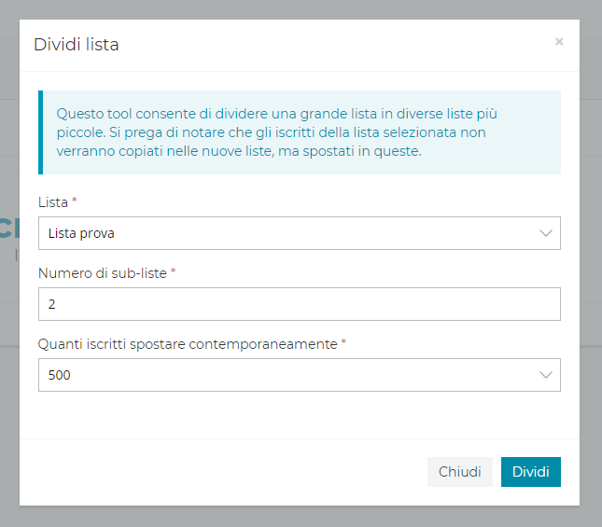Click the chevron arrow beside 500
Viewport: 602px width, 527px height.
546,375
